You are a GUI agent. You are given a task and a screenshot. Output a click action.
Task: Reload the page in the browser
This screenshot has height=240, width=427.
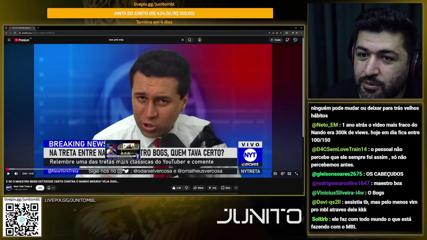pos(15,33)
